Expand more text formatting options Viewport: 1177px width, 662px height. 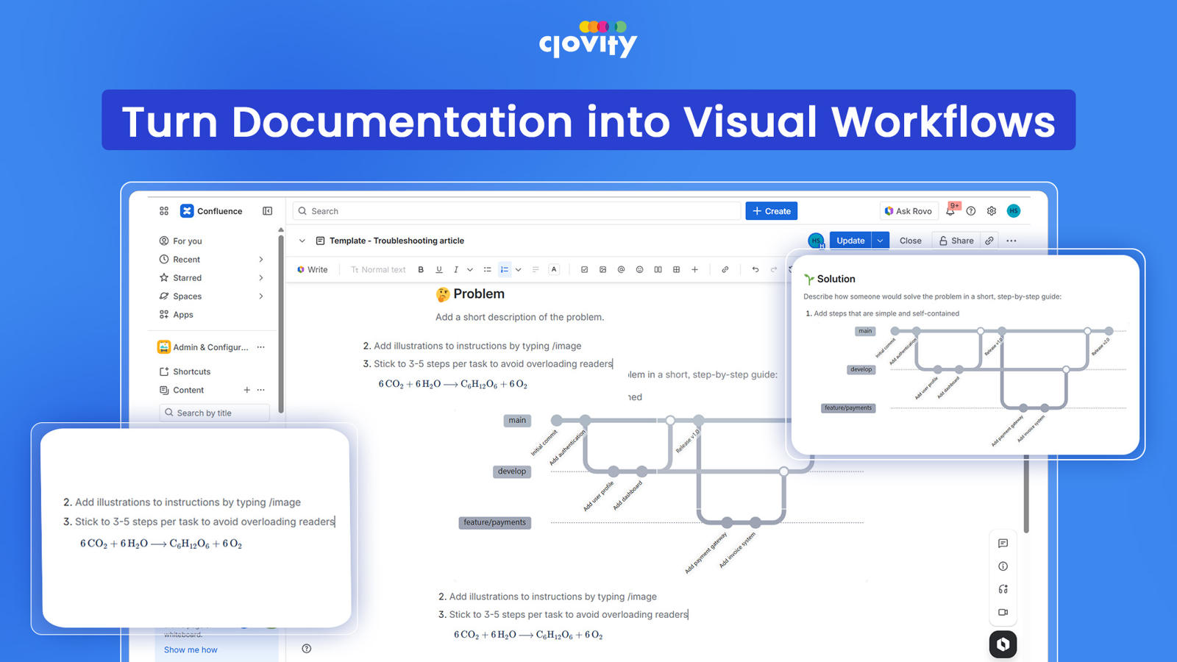(470, 270)
